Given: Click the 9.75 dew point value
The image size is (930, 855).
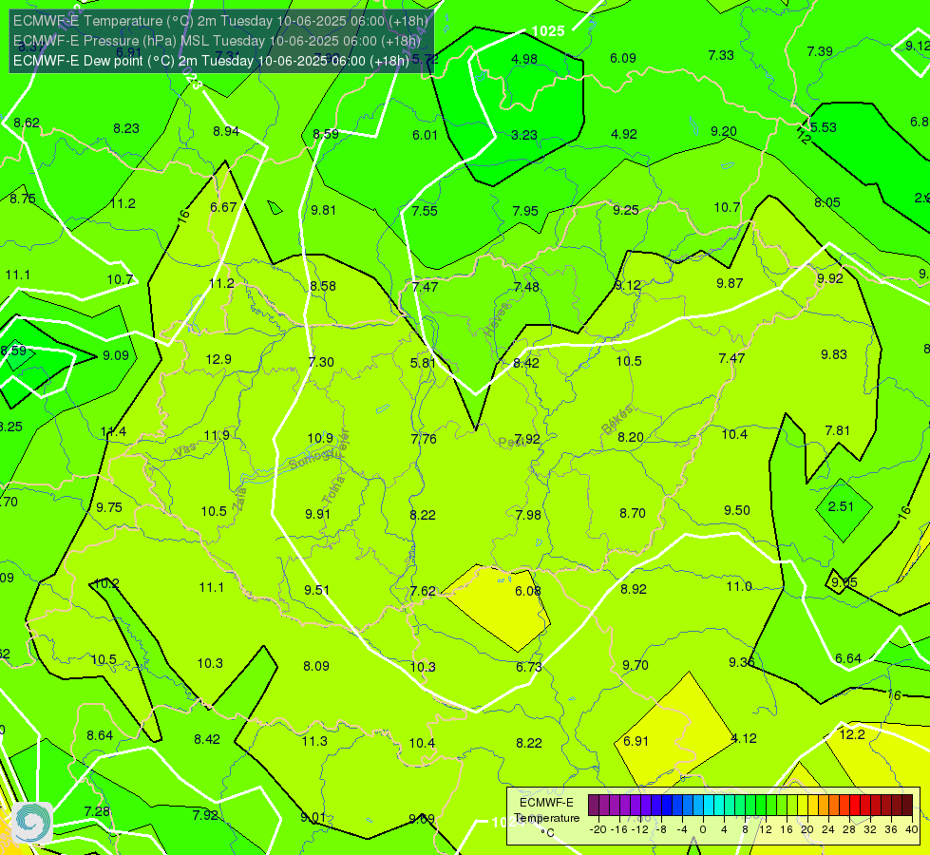Looking at the screenshot, I should click(109, 507).
